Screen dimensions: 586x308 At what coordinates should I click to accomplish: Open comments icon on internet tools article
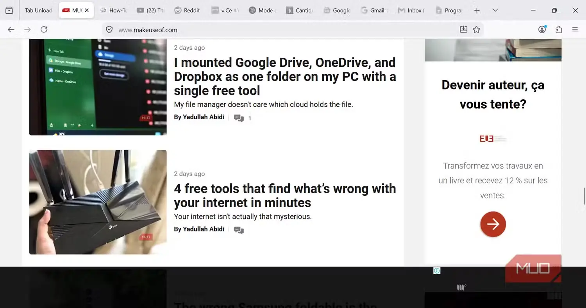[239, 230]
